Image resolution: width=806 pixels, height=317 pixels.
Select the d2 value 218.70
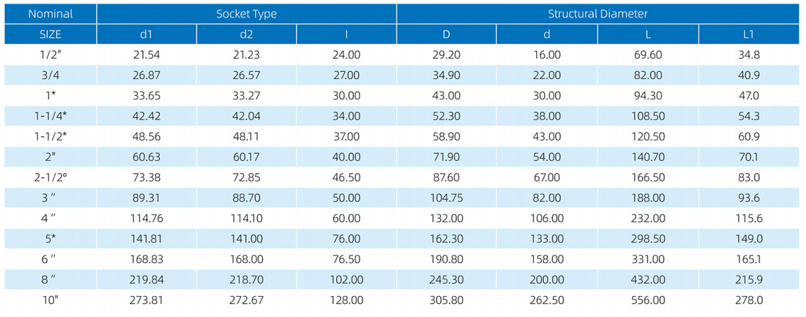[246, 280]
